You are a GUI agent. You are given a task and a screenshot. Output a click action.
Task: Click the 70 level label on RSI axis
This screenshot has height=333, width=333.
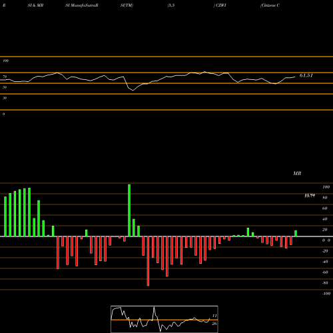coord(5,77)
